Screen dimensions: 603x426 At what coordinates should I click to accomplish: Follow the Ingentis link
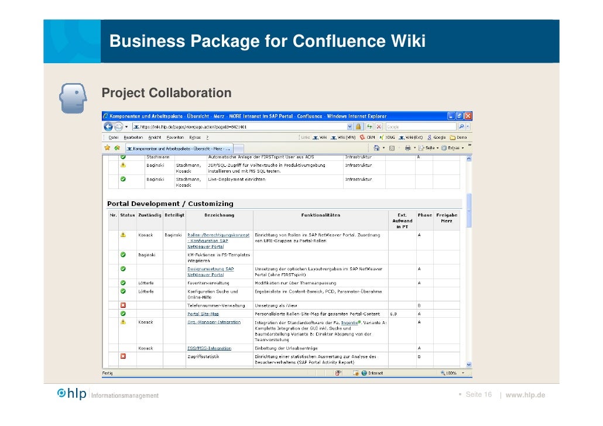pyautogui.click(x=350, y=322)
